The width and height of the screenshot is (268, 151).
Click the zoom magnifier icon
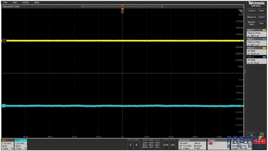[x=251, y=135]
